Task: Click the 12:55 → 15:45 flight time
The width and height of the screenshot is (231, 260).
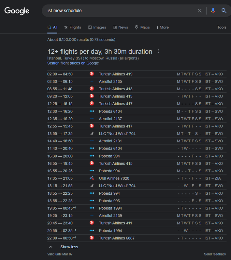Action: [60, 126]
